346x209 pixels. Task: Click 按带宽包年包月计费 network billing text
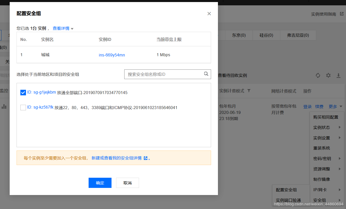284,109
